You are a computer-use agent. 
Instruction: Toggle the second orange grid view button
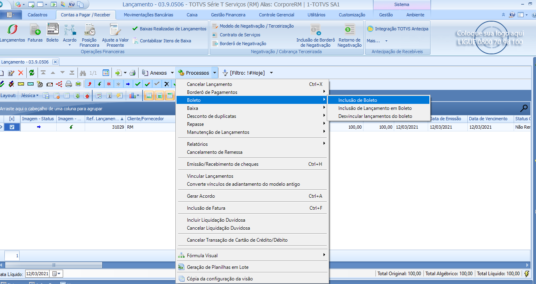tap(159, 95)
